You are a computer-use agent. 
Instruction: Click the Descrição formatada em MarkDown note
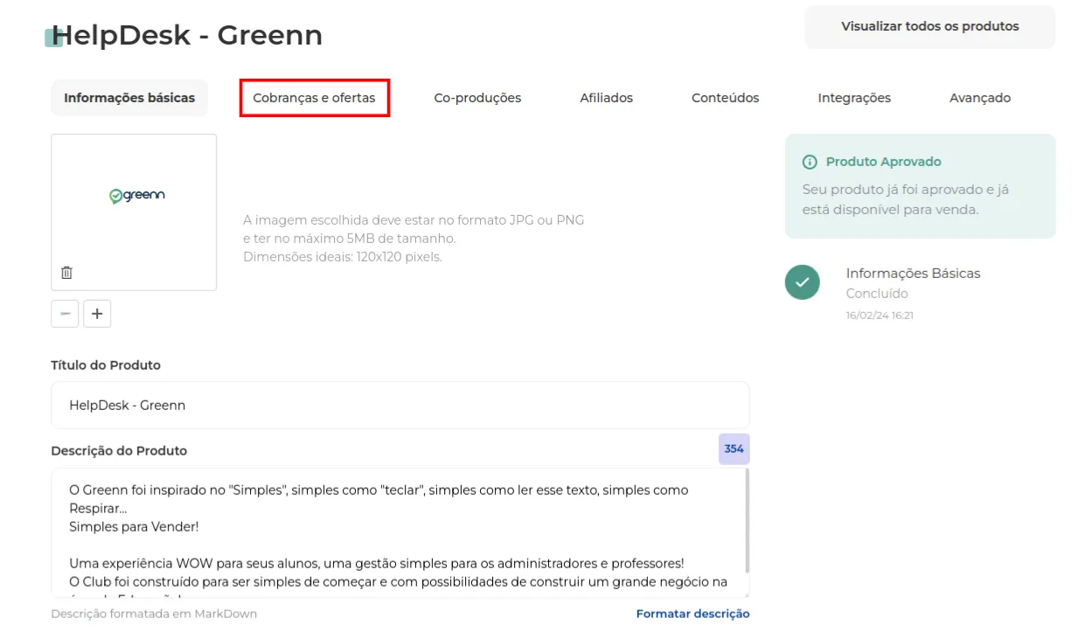(x=154, y=614)
